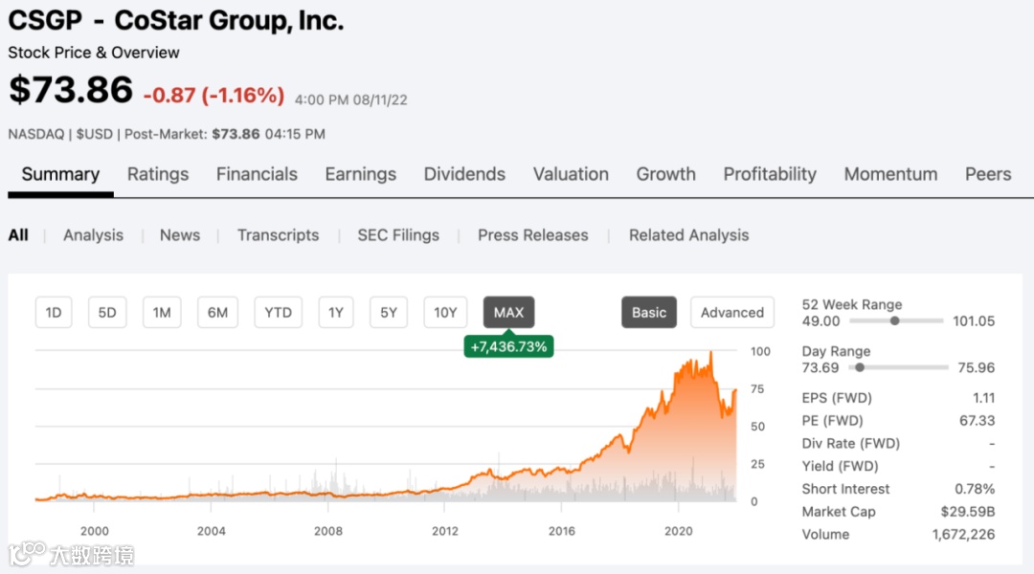Open the Transcripts filter

[x=278, y=235]
